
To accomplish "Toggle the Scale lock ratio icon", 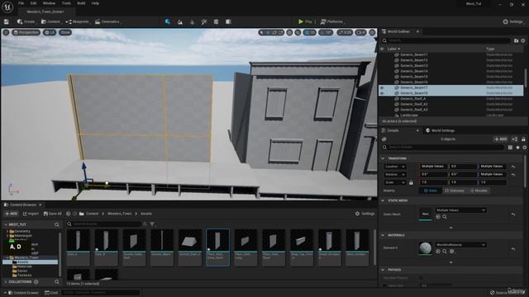I will [x=411, y=182].
